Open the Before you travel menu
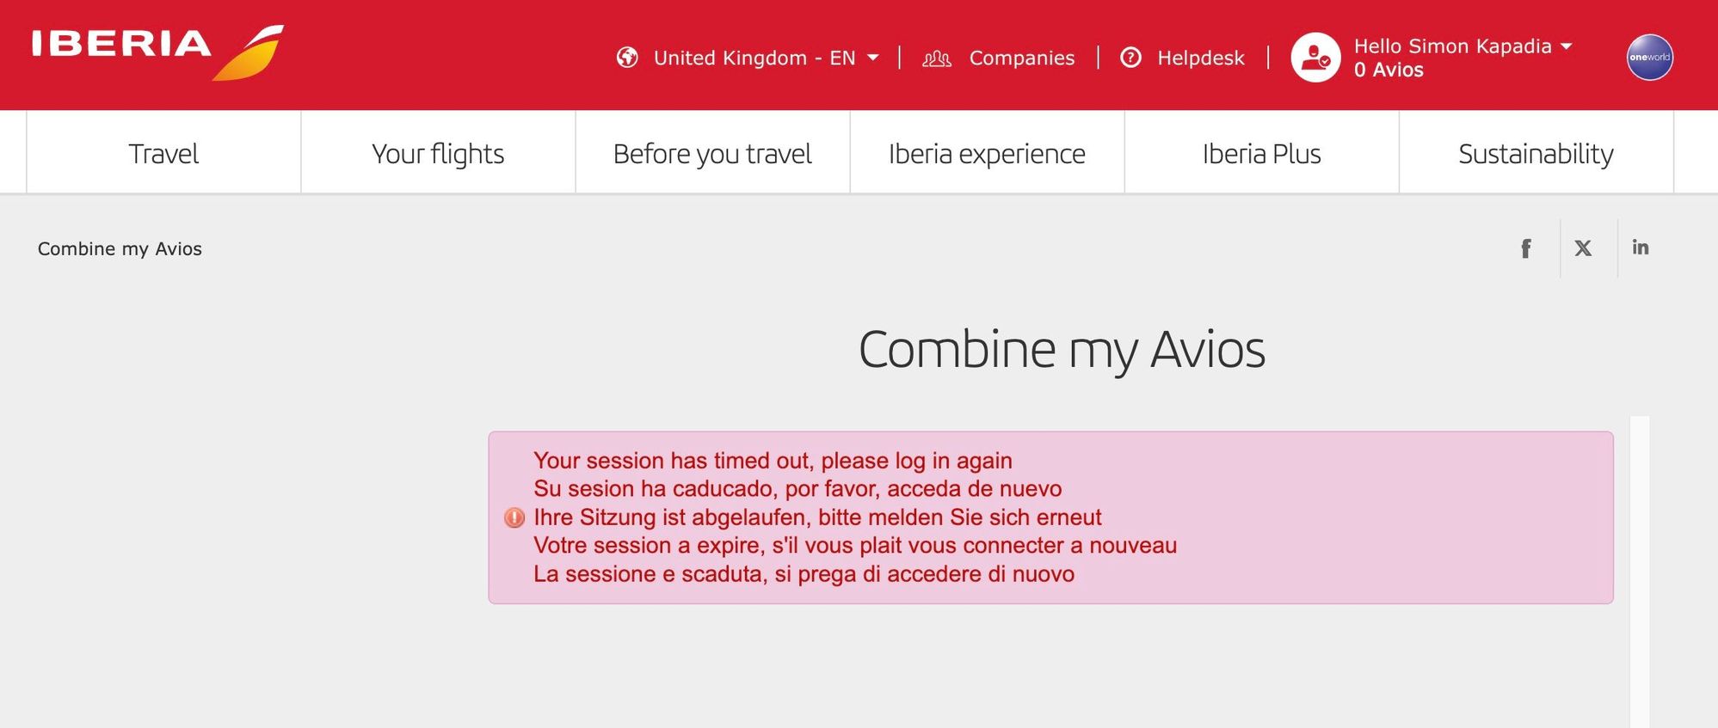 (x=712, y=153)
